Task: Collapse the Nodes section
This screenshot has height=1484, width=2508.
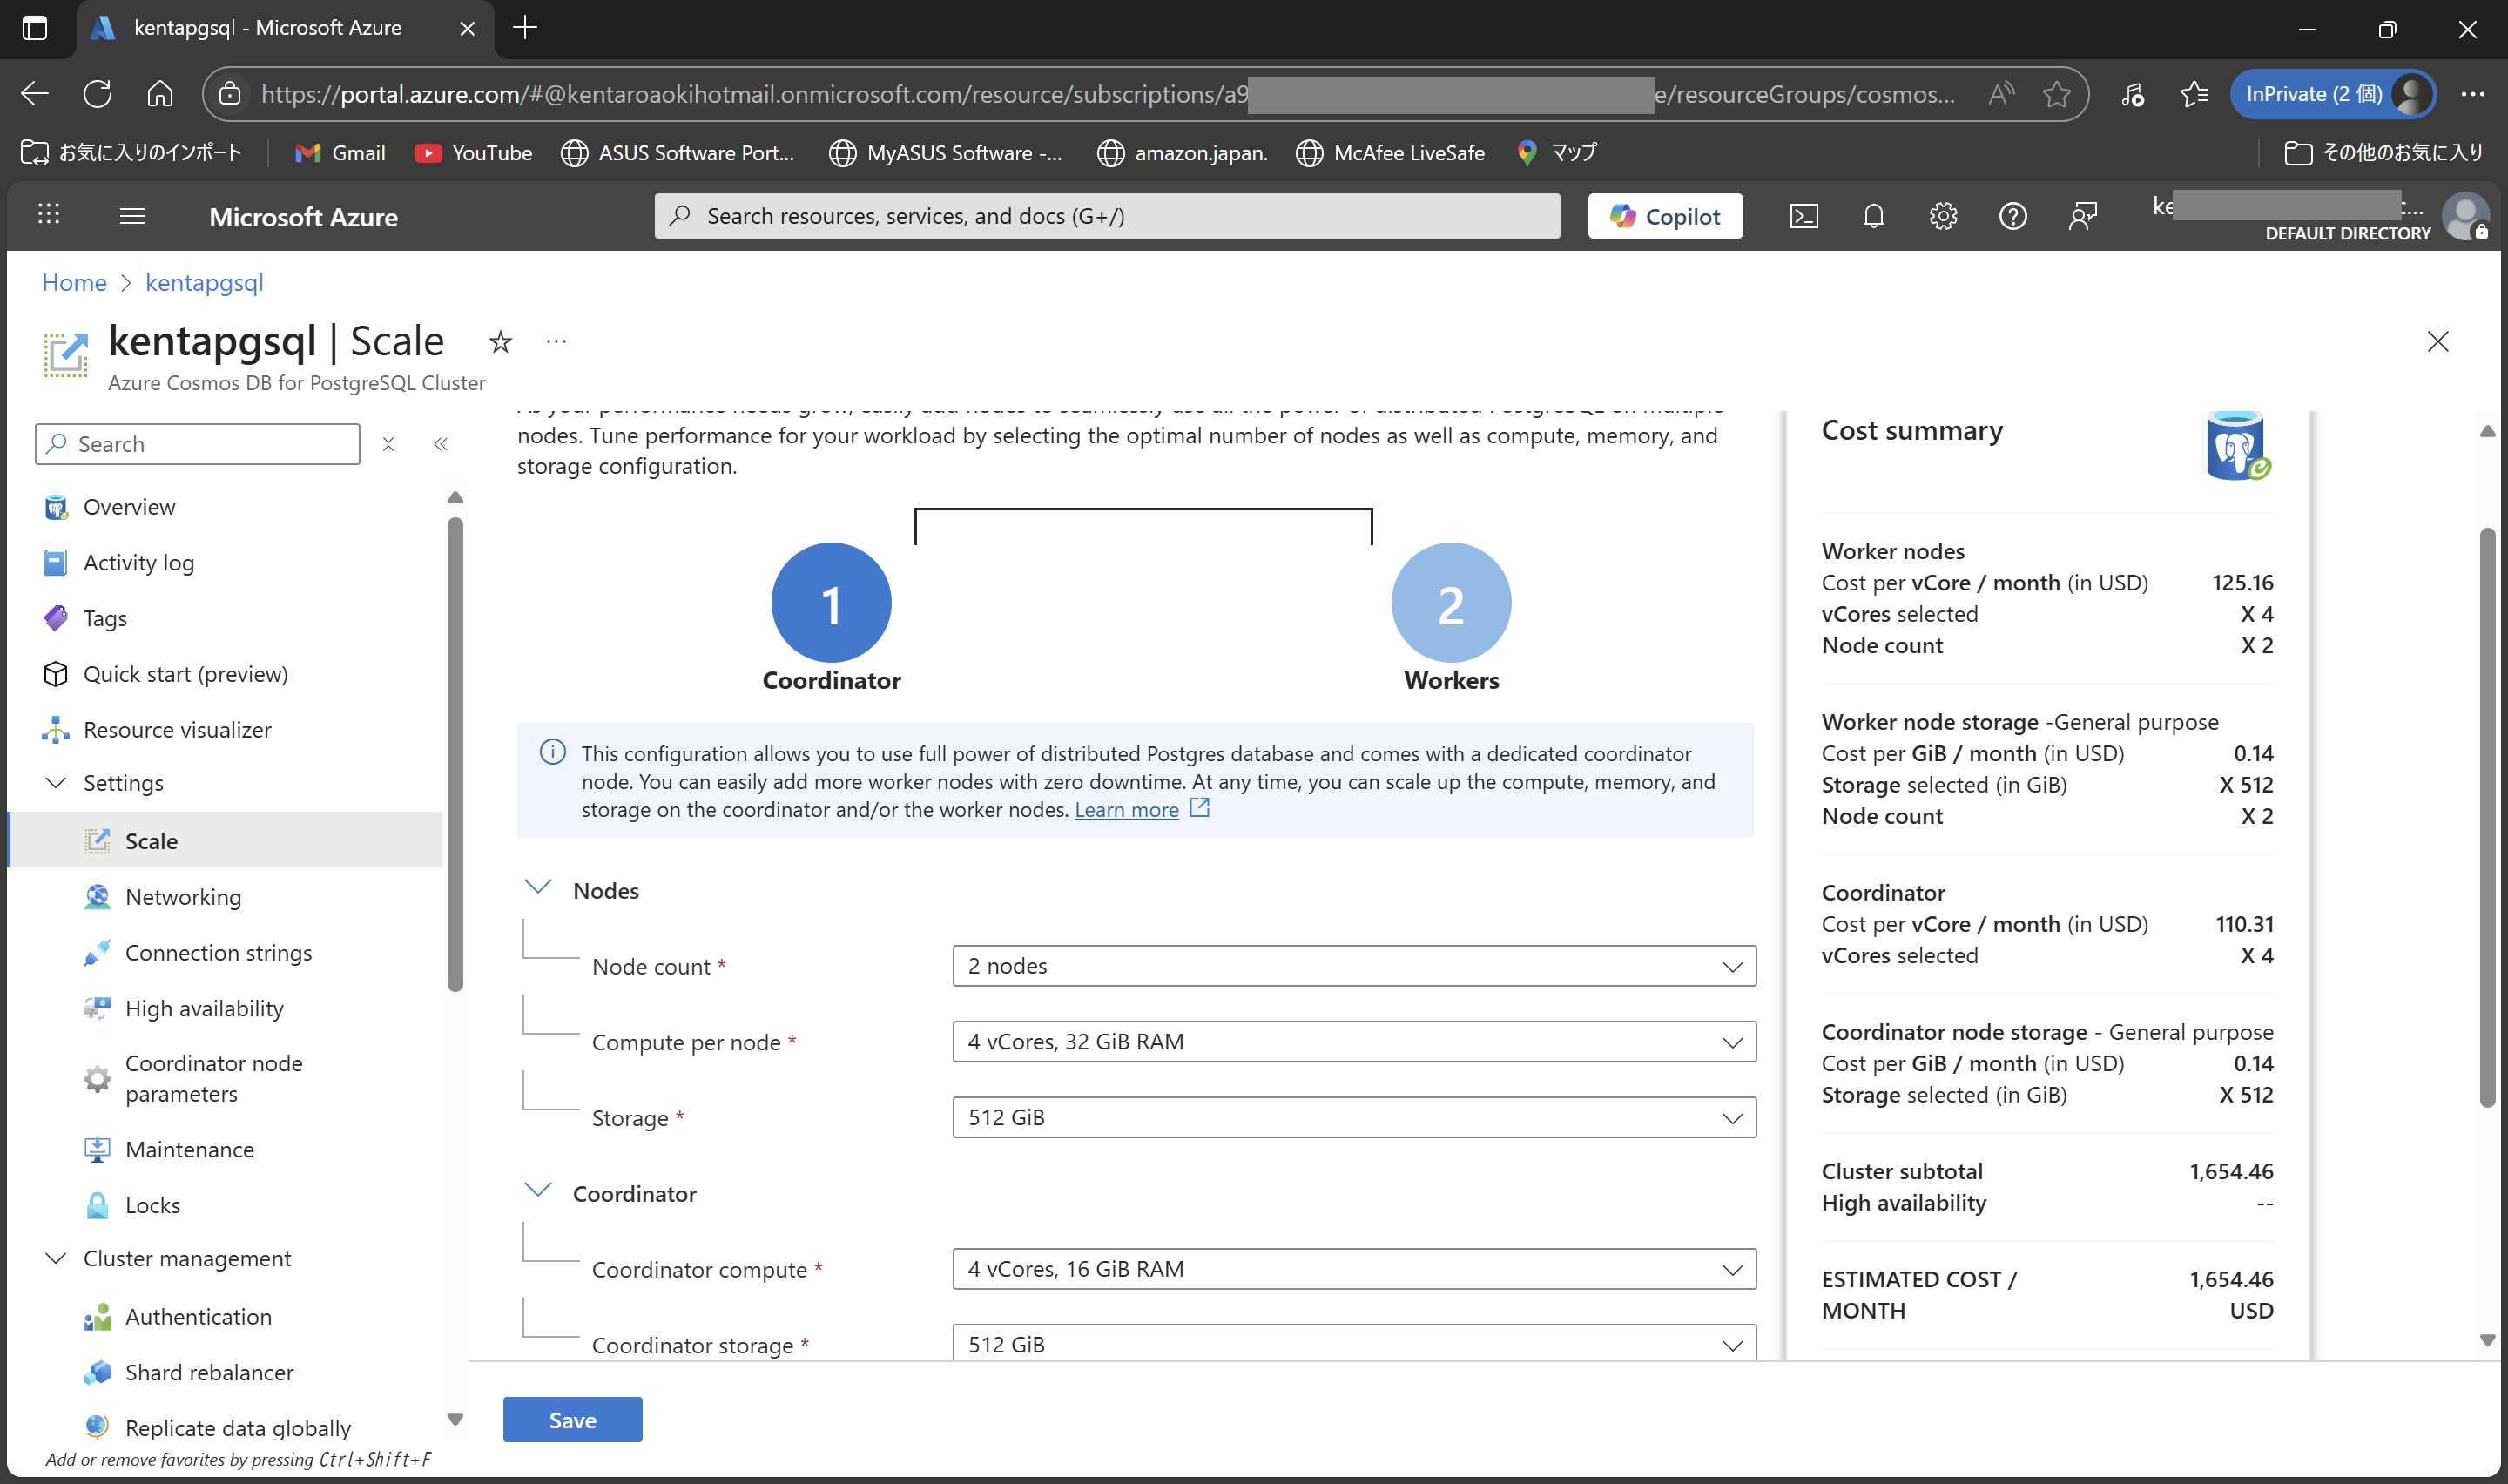Action: pos(539,886)
